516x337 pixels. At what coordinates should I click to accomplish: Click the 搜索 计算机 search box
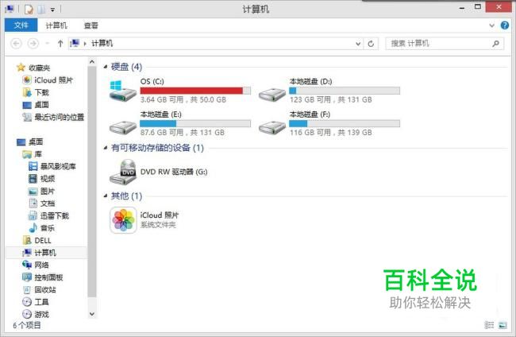tap(445, 44)
